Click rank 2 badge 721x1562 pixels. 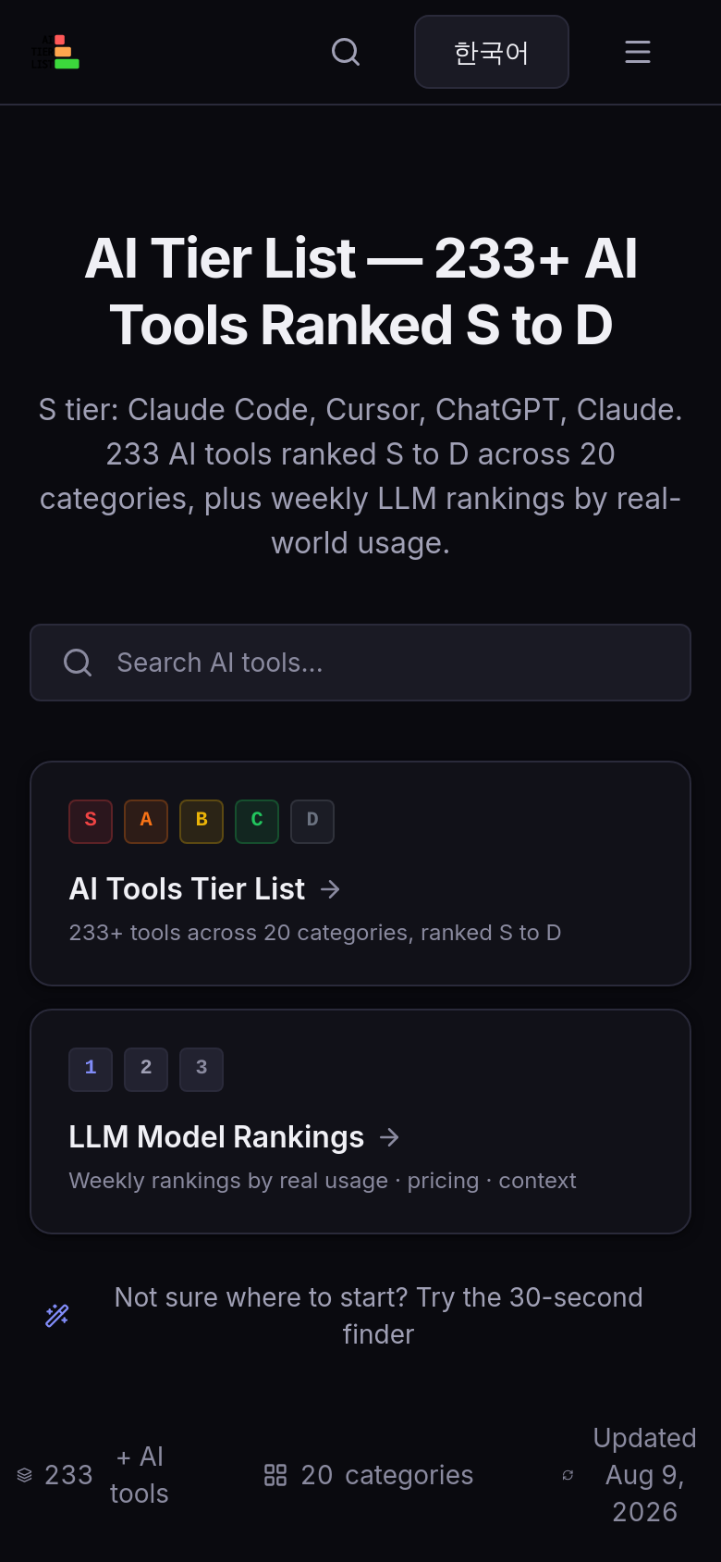pos(146,1070)
